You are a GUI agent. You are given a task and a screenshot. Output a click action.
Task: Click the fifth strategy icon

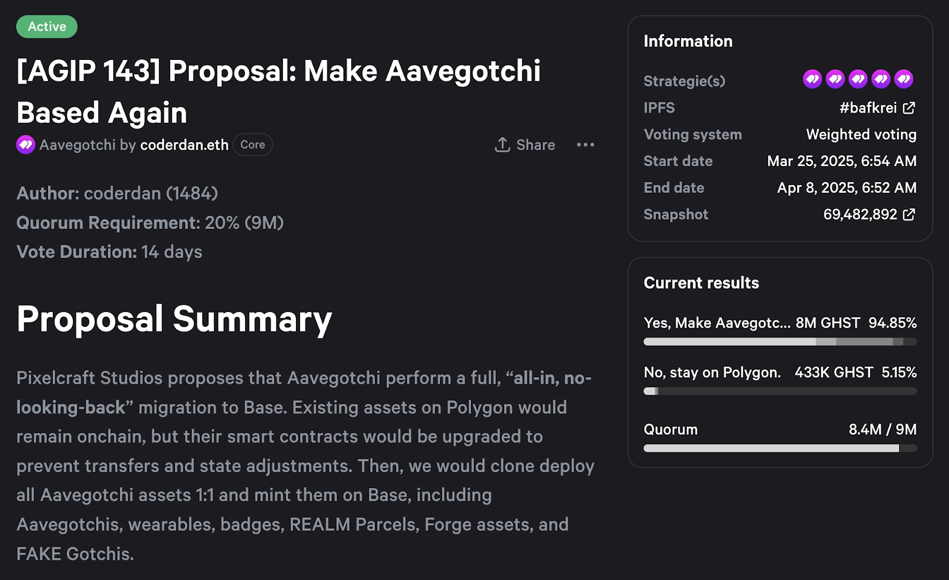[x=903, y=79]
